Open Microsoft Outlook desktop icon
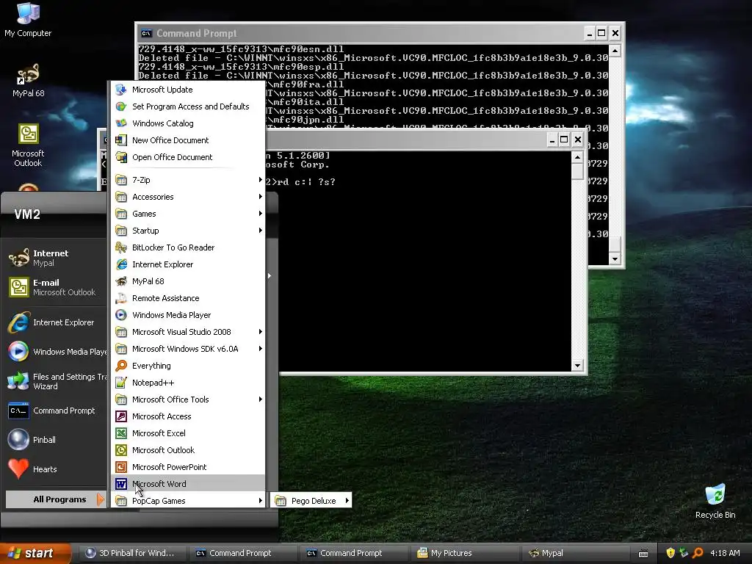This screenshot has width=752, height=564. [x=28, y=145]
